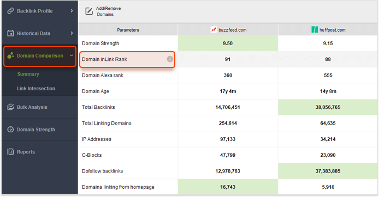
Task: Click the backlinks value 38,056,765
Action: [x=328, y=107]
